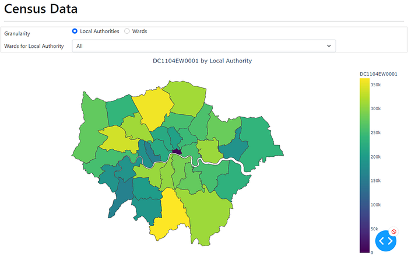Click the Granularity label
This screenshot has width=408, height=263.
click(17, 34)
